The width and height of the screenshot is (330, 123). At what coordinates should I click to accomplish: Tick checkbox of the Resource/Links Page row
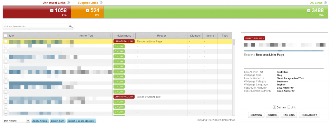tap(6, 41)
